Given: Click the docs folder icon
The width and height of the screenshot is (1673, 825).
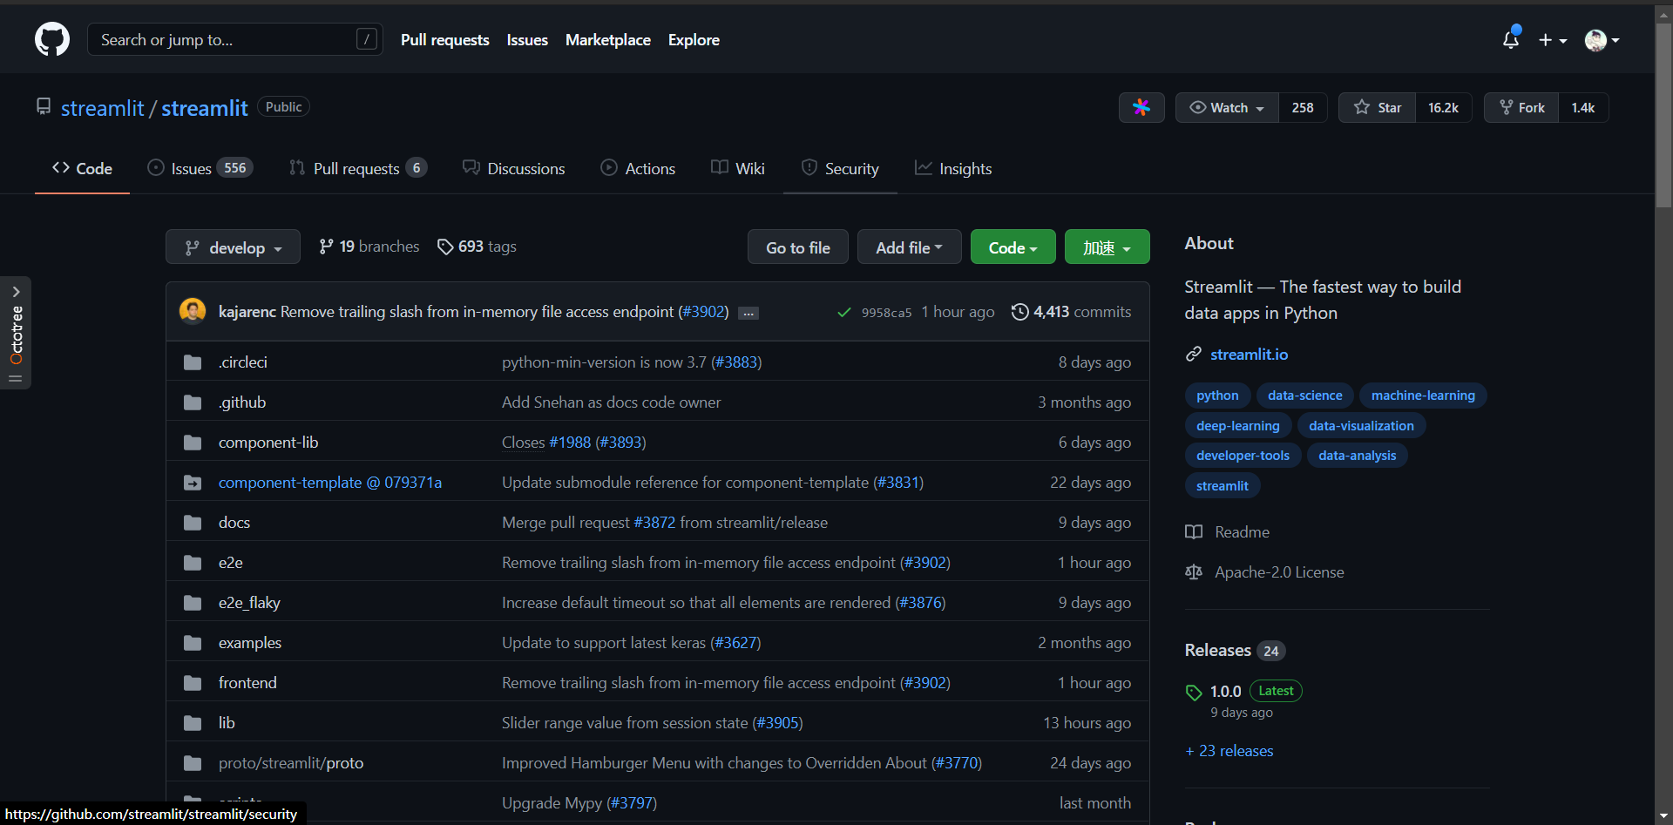Looking at the screenshot, I should pos(193,523).
